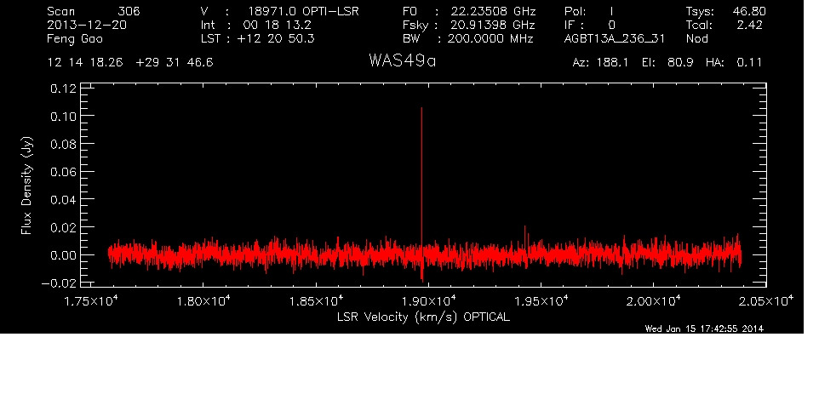Click the LST value +12 20 50.3

coord(276,38)
